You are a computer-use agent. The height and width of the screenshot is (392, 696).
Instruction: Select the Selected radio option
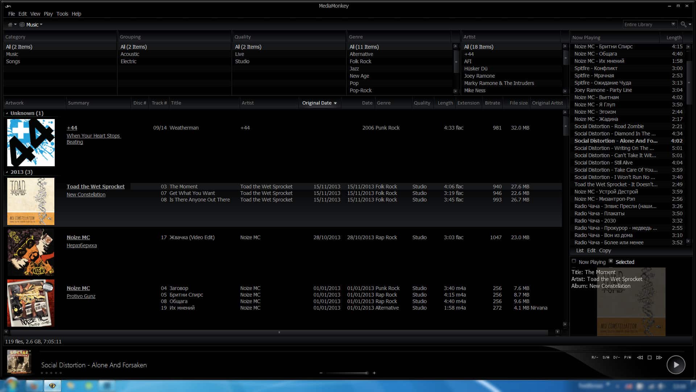(x=622, y=262)
